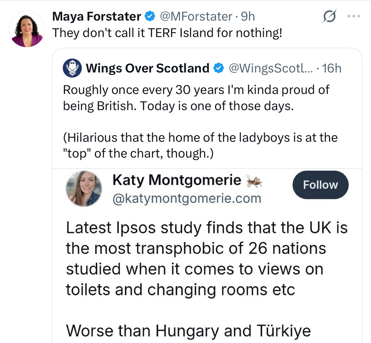Open the 9h tweet timestamp
The height and width of the screenshot is (343, 371).
coord(248,16)
